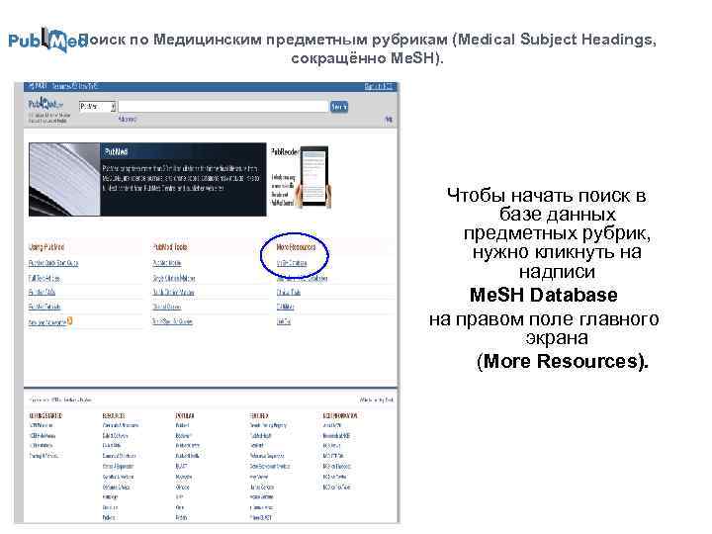The height and width of the screenshot is (534, 712).
Task: Open the Resources menu in top bar
Action: tap(61, 86)
